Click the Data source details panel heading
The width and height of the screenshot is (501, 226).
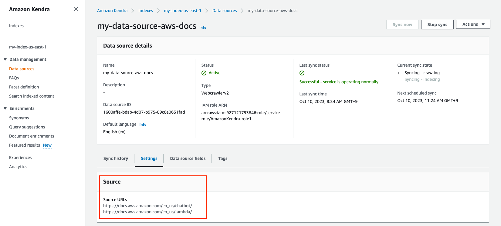[x=127, y=46]
